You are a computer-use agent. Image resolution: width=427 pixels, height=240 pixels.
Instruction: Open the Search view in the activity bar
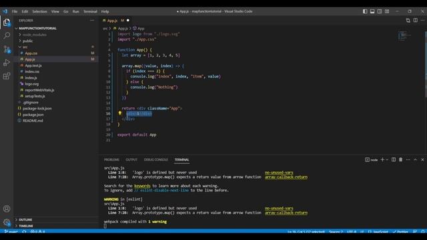point(7,35)
